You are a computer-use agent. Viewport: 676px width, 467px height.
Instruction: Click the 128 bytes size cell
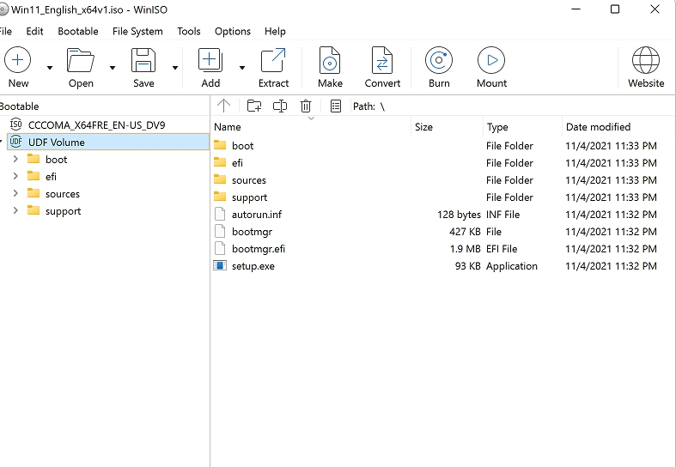coord(459,214)
